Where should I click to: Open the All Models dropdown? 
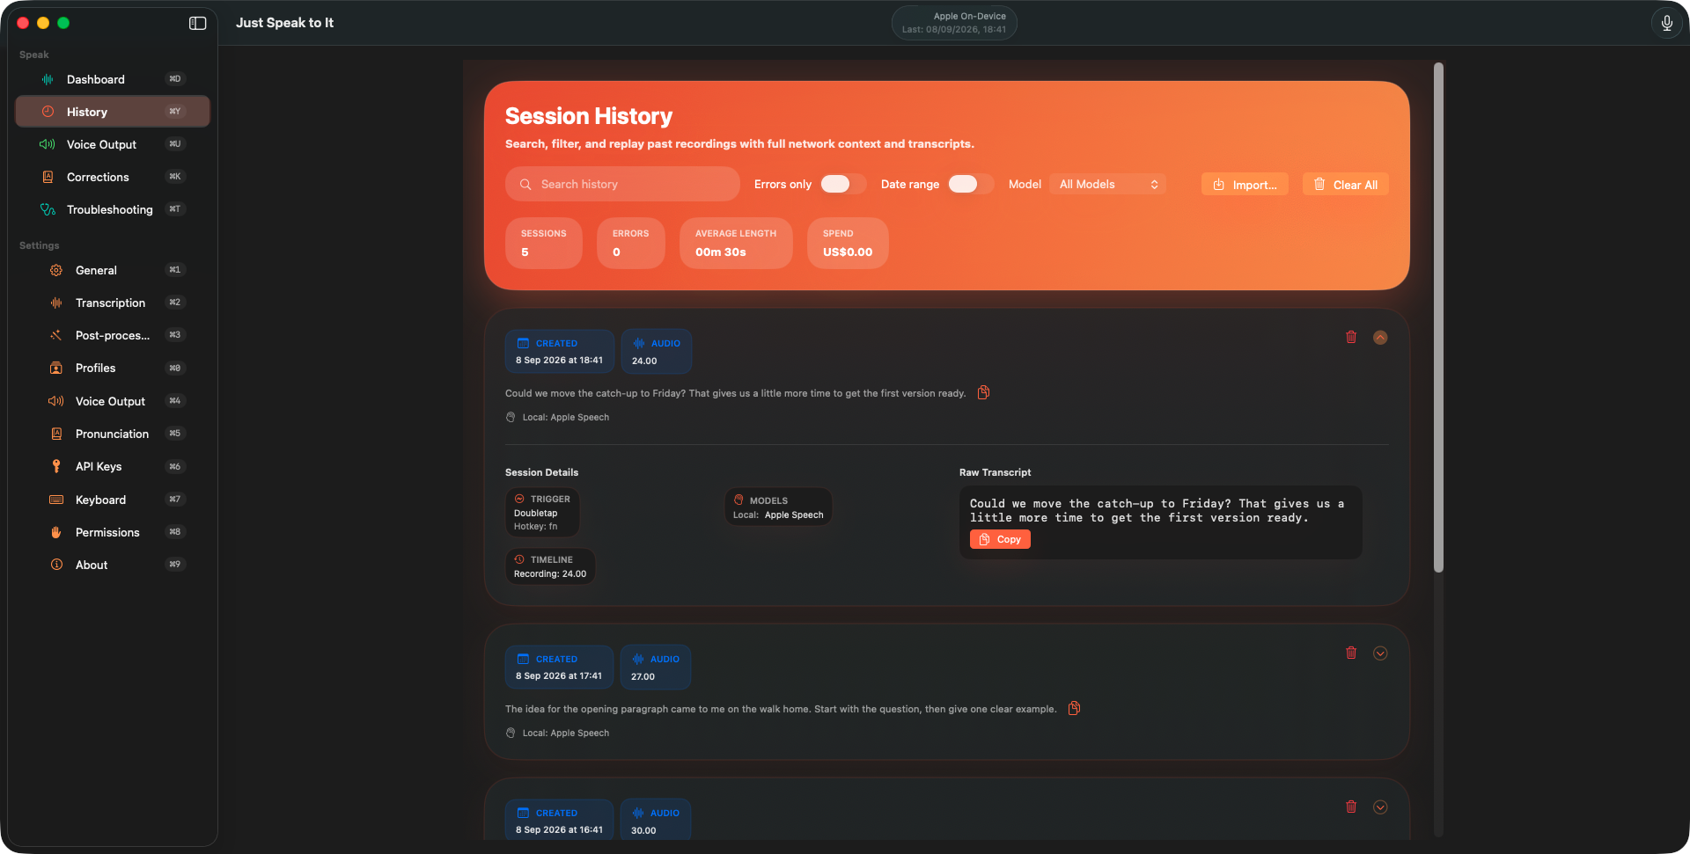coord(1108,184)
